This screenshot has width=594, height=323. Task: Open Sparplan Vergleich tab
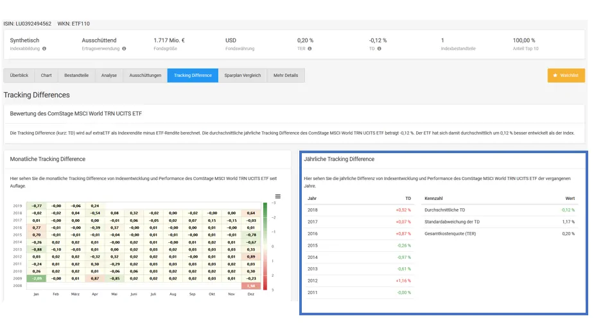(243, 76)
